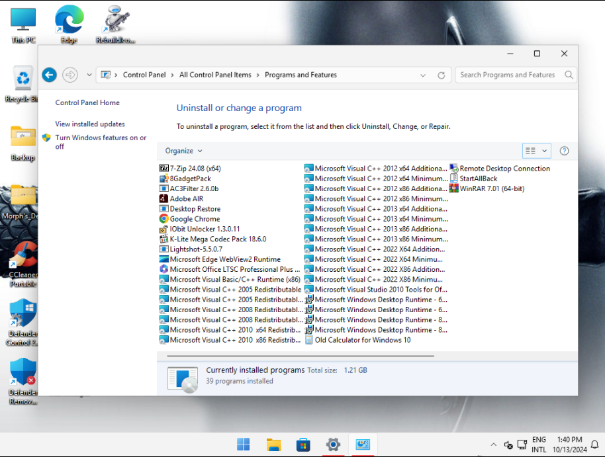The width and height of the screenshot is (605, 457).
Task: Select the StartAllBack icon
Action: pyautogui.click(x=454, y=179)
